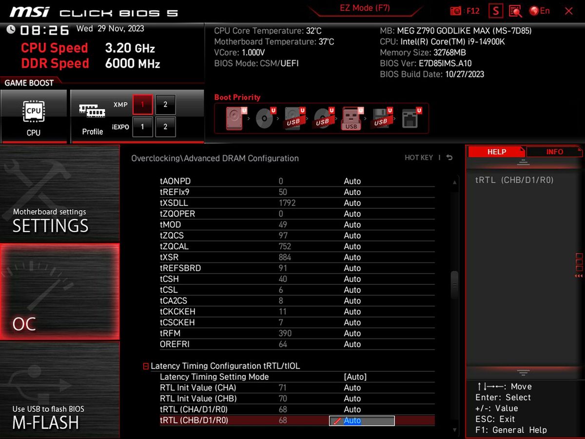Click the scrollbar down arrow
Image resolution: width=585 pixels, height=439 pixels.
point(455,430)
